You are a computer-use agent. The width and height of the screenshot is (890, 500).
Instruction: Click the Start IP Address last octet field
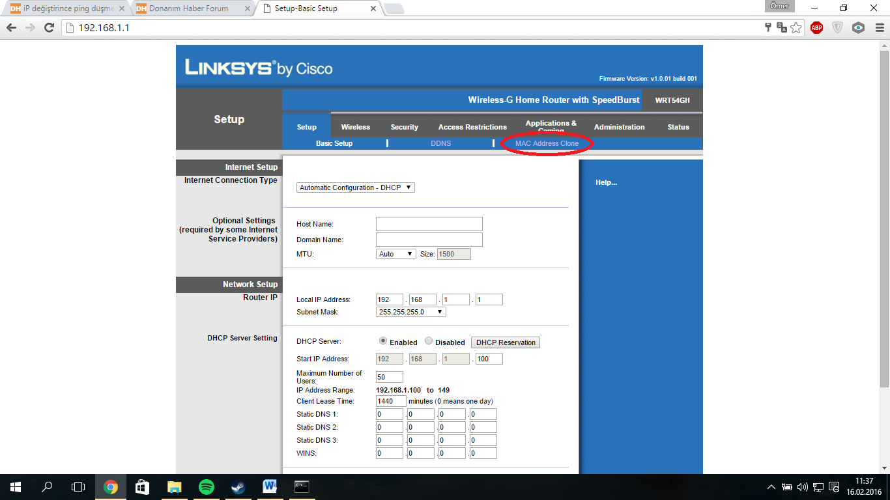[x=489, y=359]
